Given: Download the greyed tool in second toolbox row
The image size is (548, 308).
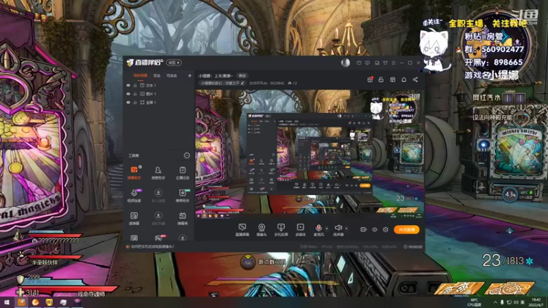Looking at the screenshot, I should [x=158, y=196].
